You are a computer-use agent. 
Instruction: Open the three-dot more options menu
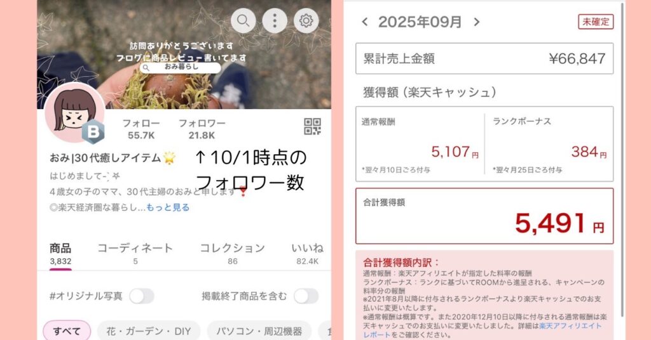click(275, 20)
